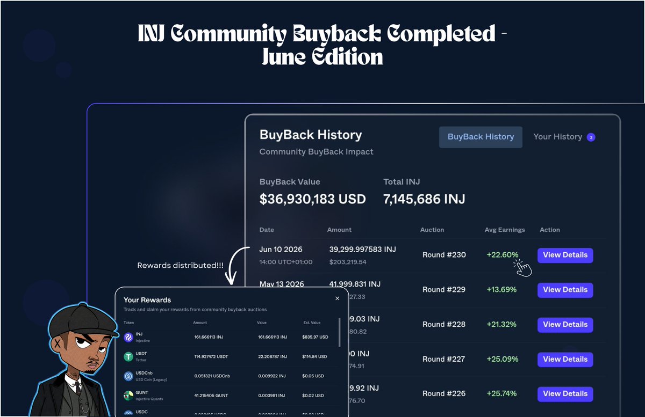Click the May 13 2026 date
Viewport: 645px width, 417px height.
click(x=282, y=284)
